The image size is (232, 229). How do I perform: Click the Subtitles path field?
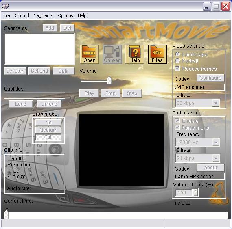coord(35,95)
